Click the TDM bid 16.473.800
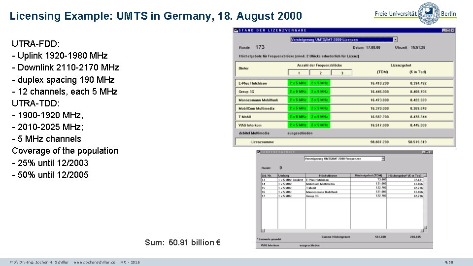This screenshot has width=473, height=266. point(379,100)
